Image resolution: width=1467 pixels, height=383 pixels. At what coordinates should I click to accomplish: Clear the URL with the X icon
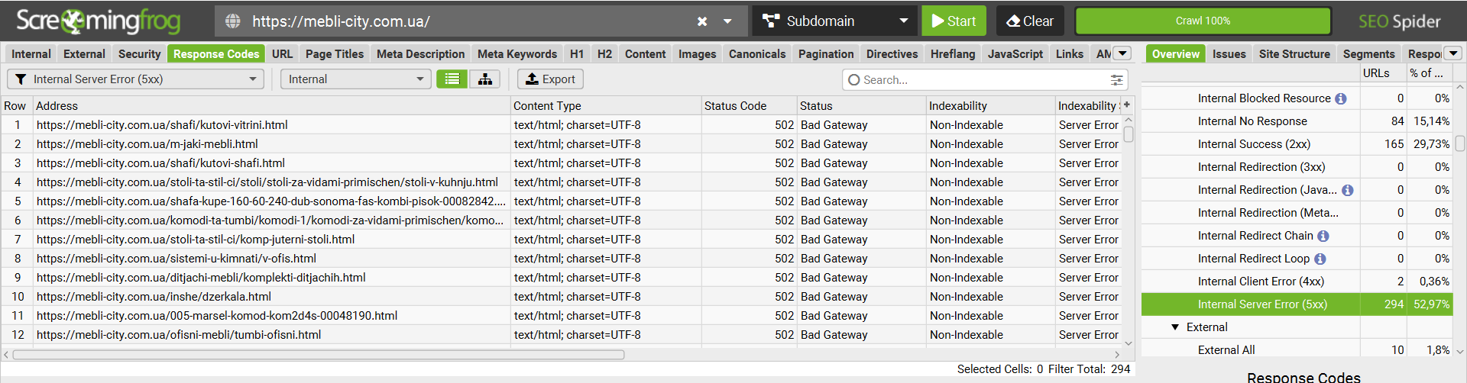click(702, 21)
